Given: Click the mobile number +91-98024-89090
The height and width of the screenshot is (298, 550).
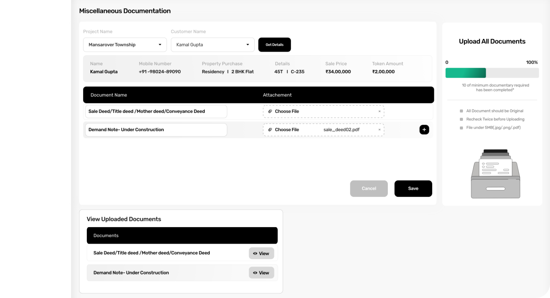Looking at the screenshot, I should pos(160,72).
